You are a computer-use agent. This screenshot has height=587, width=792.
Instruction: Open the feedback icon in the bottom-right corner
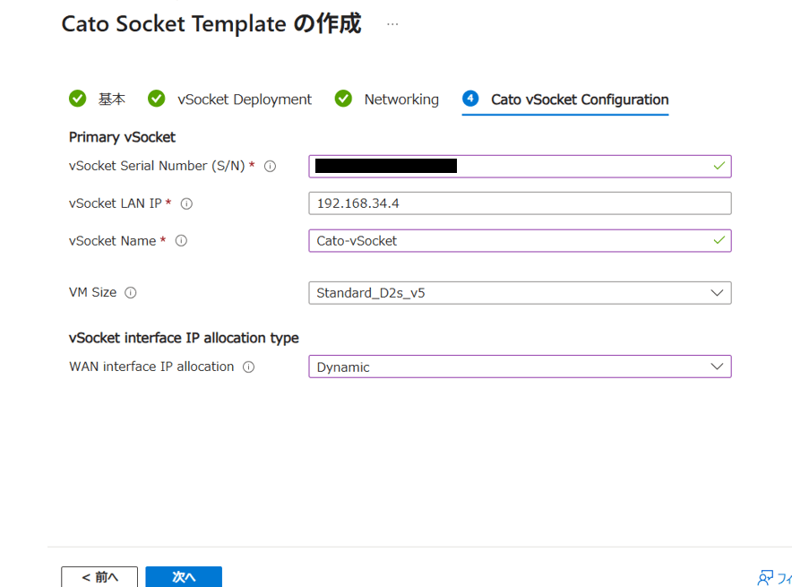pos(765,577)
